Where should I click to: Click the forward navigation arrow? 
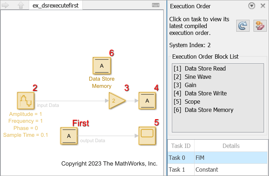(x=6, y=5)
